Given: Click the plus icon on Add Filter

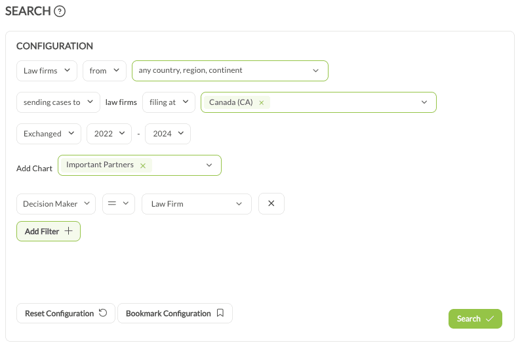Looking at the screenshot, I should tap(68, 231).
